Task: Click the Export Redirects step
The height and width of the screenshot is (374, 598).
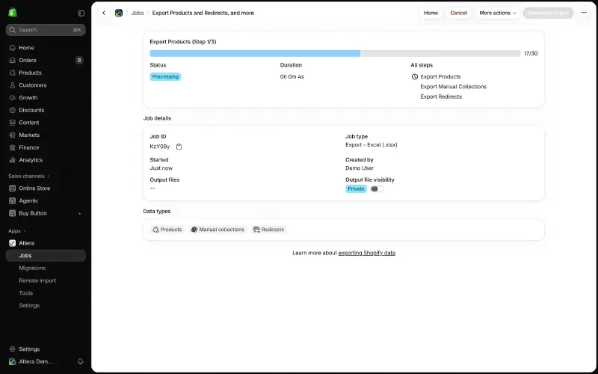Action: 441,97
